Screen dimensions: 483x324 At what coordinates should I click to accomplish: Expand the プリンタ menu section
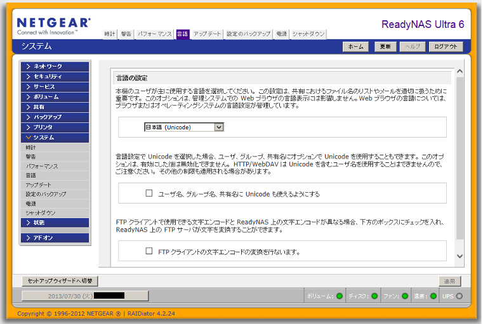[x=55, y=127]
